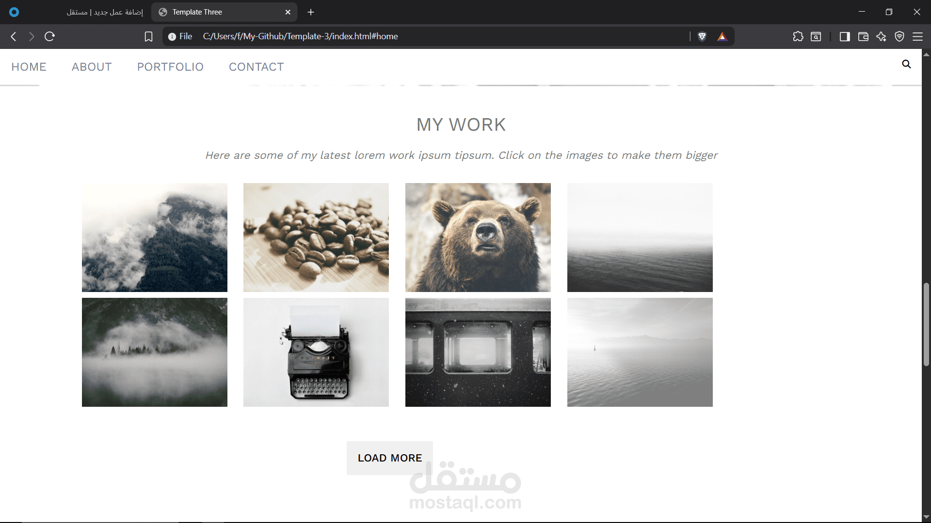This screenshot has width=931, height=523.
Task: Enlarge the coffee beans image
Action: [x=316, y=237]
